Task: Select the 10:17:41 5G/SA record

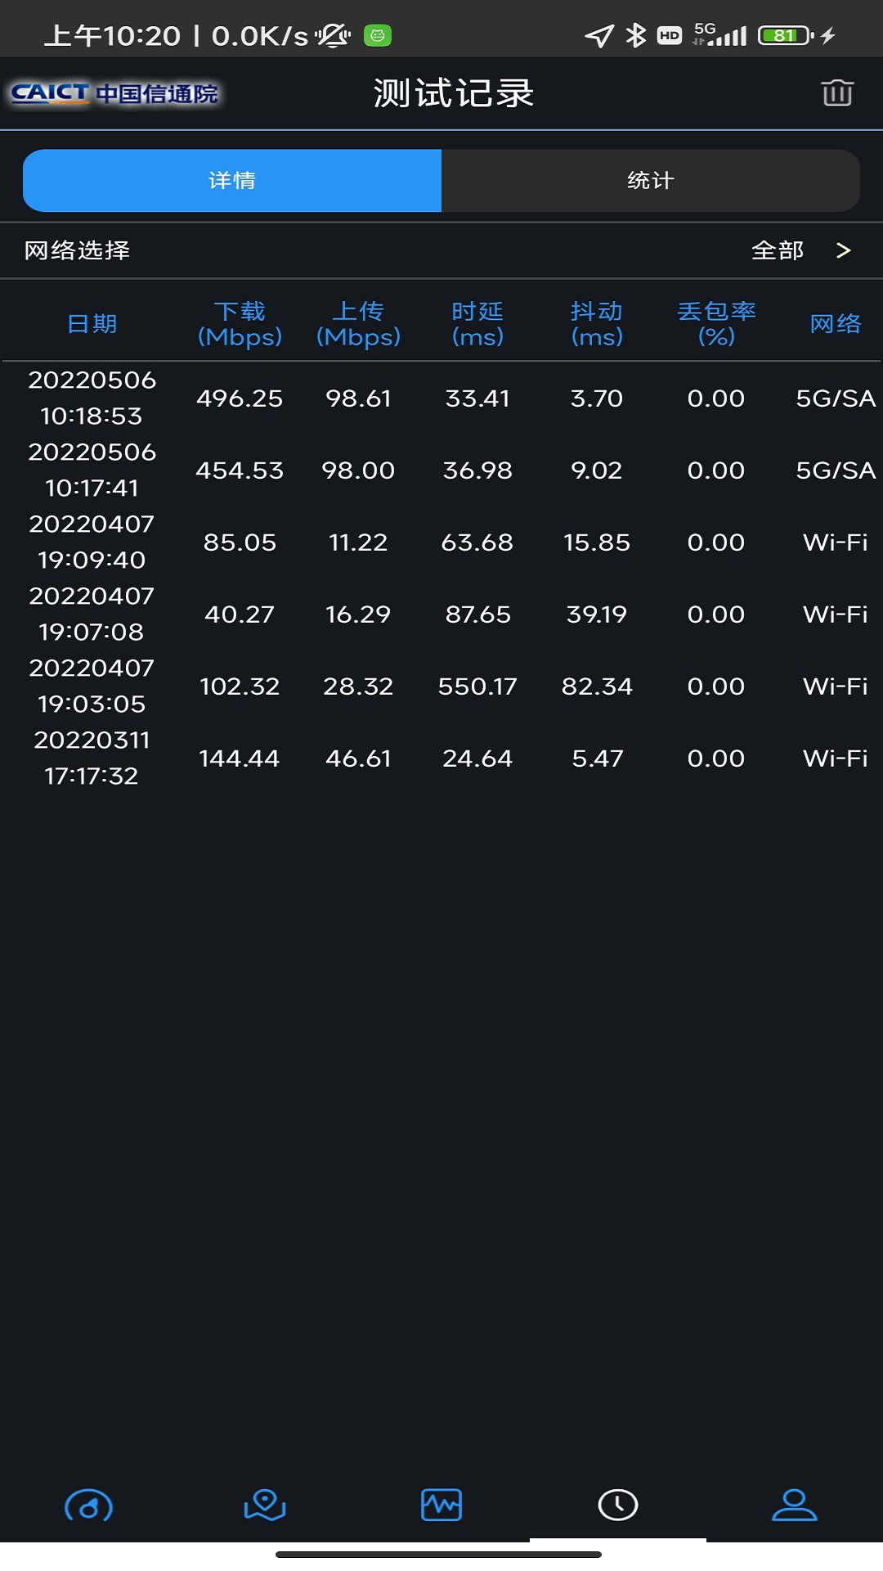Action: click(x=441, y=470)
